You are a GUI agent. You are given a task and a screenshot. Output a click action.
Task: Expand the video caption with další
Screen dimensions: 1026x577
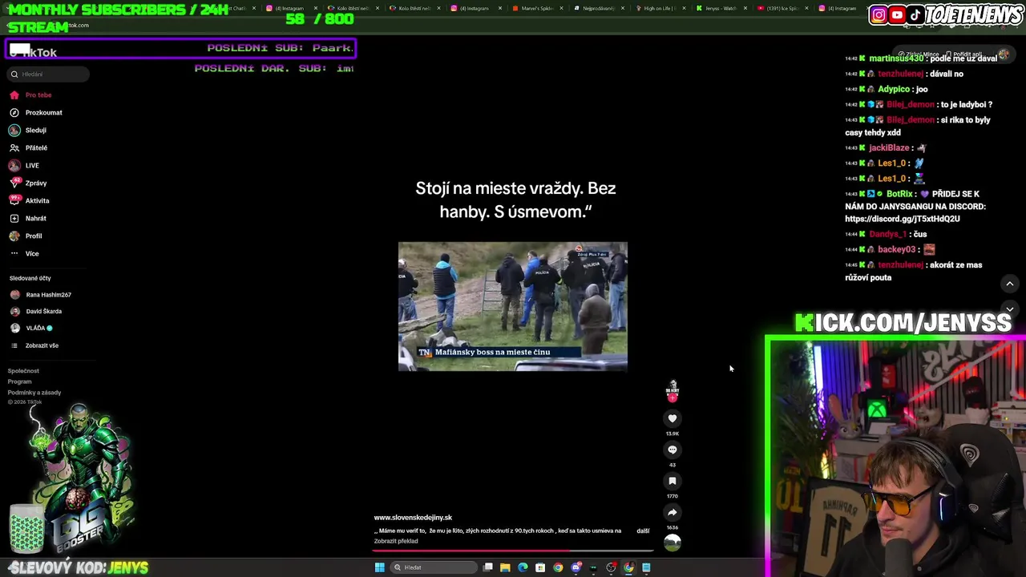(x=643, y=531)
